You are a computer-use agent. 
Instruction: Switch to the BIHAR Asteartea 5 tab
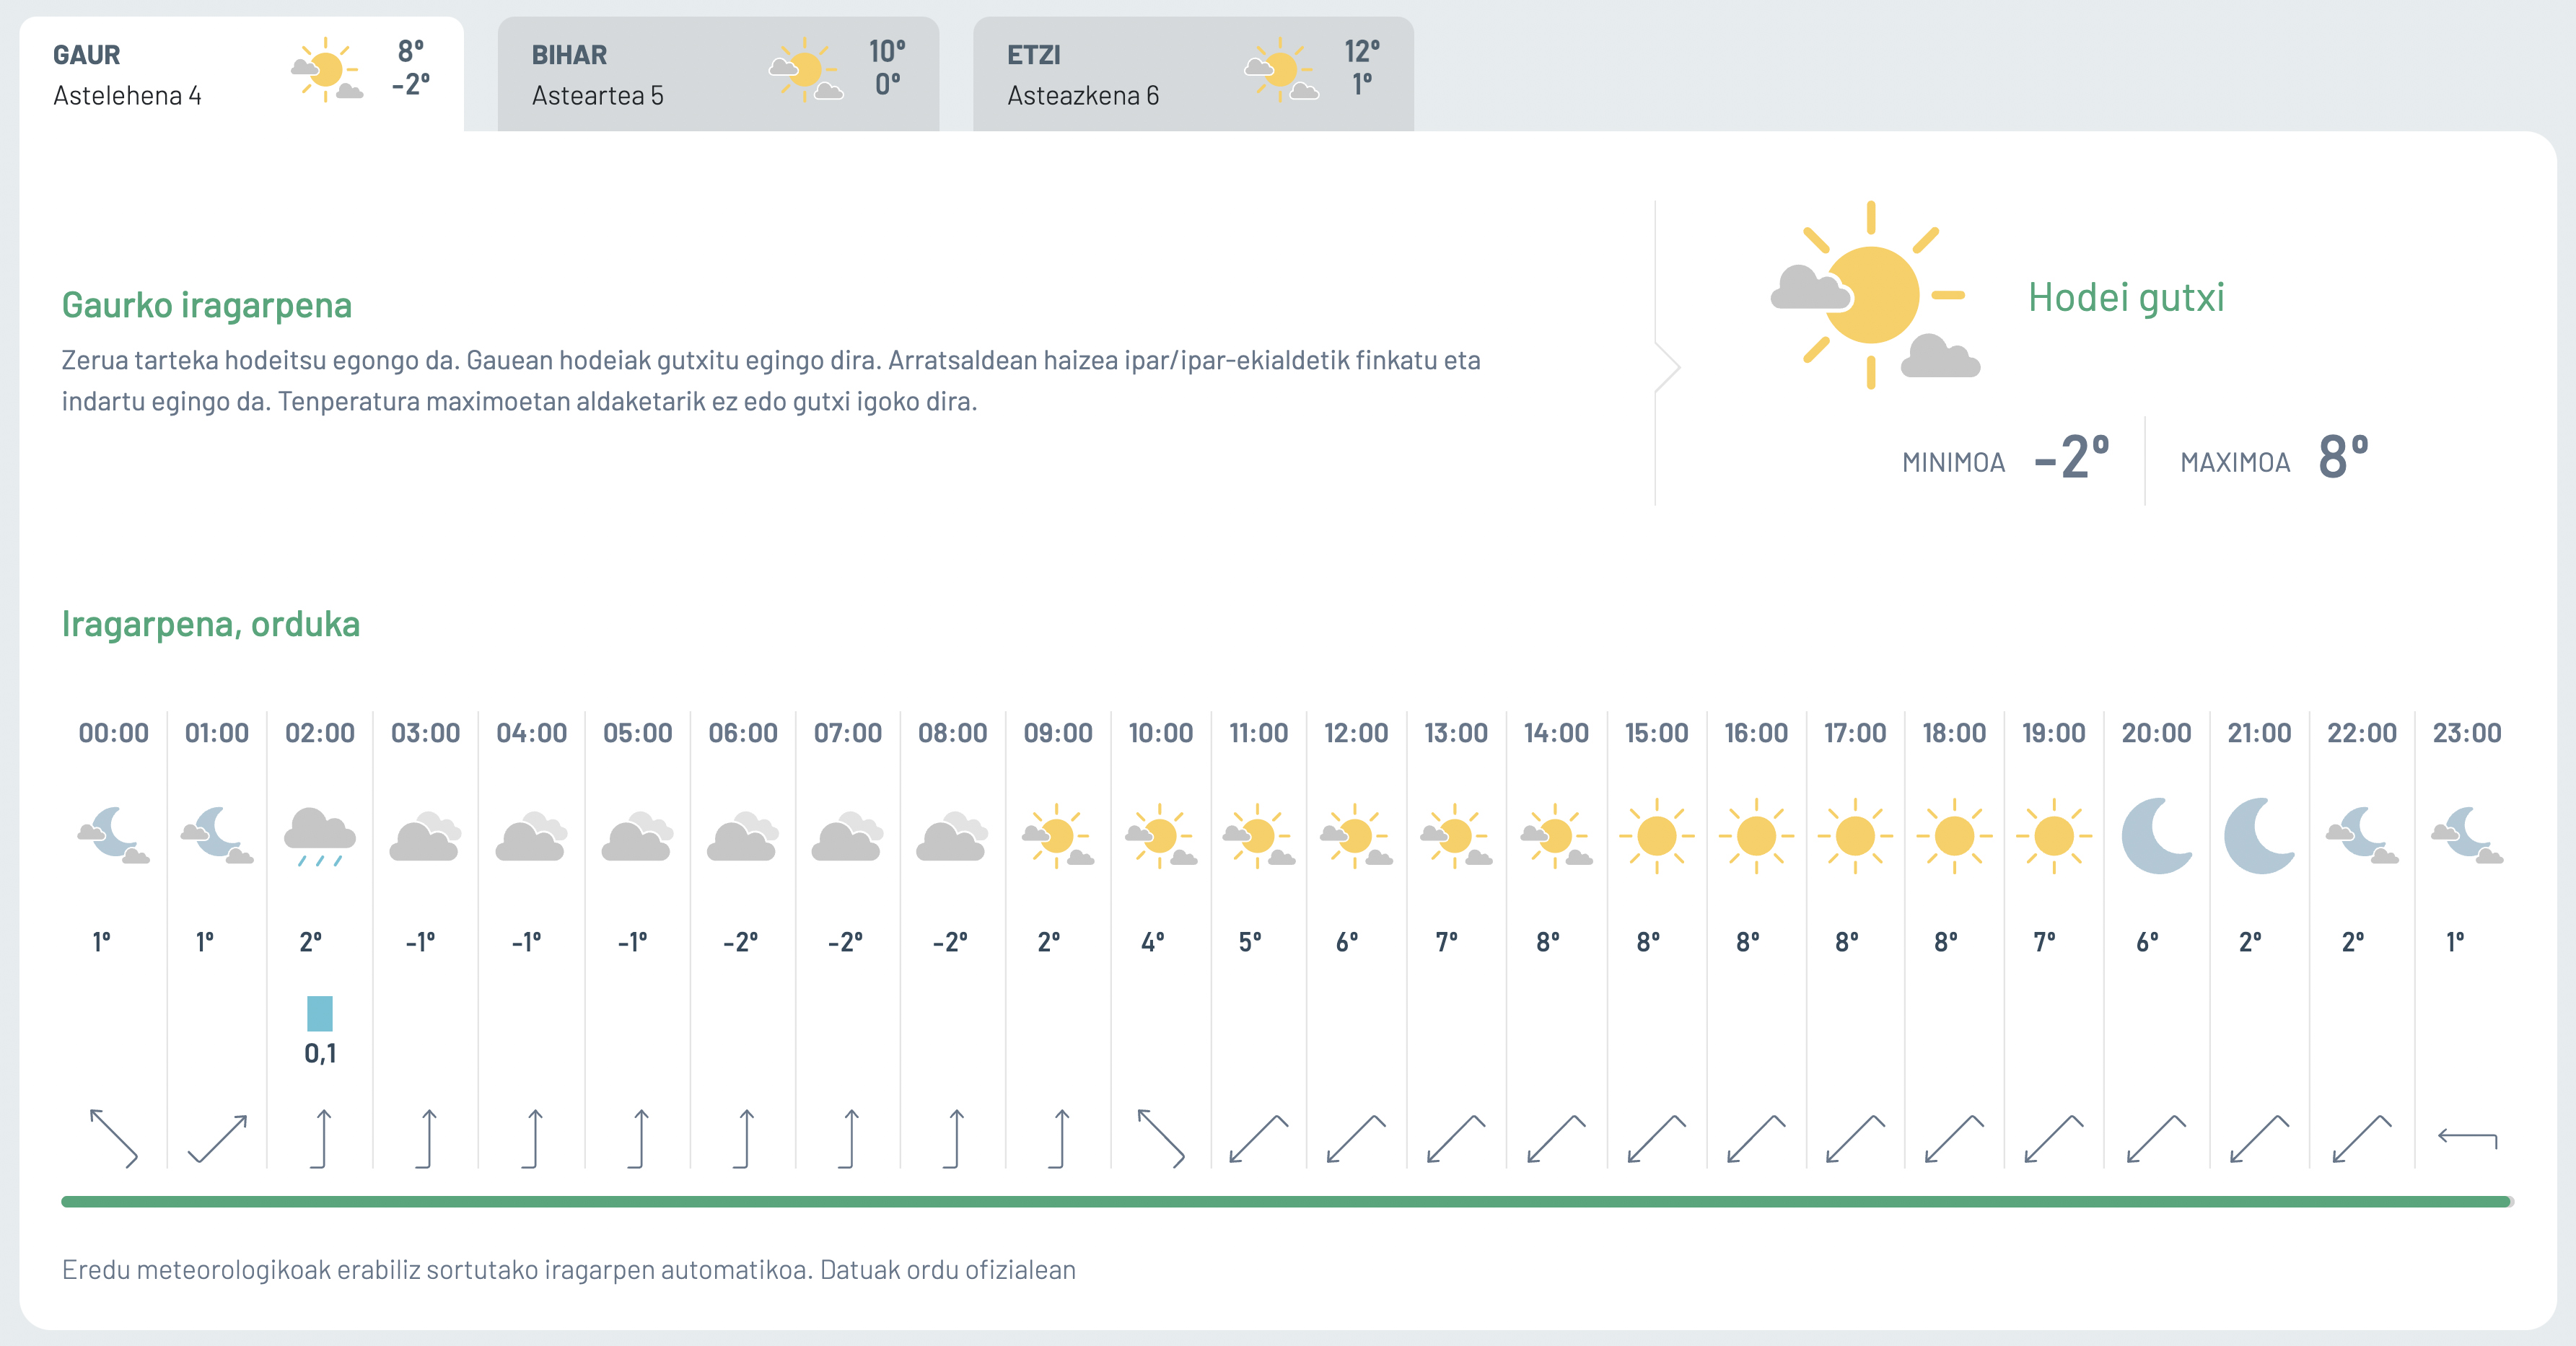coord(718,74)
